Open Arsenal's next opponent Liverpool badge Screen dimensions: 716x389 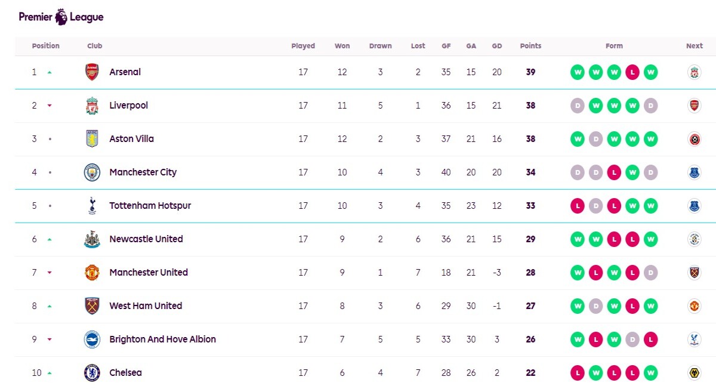[x=694, y=72]
